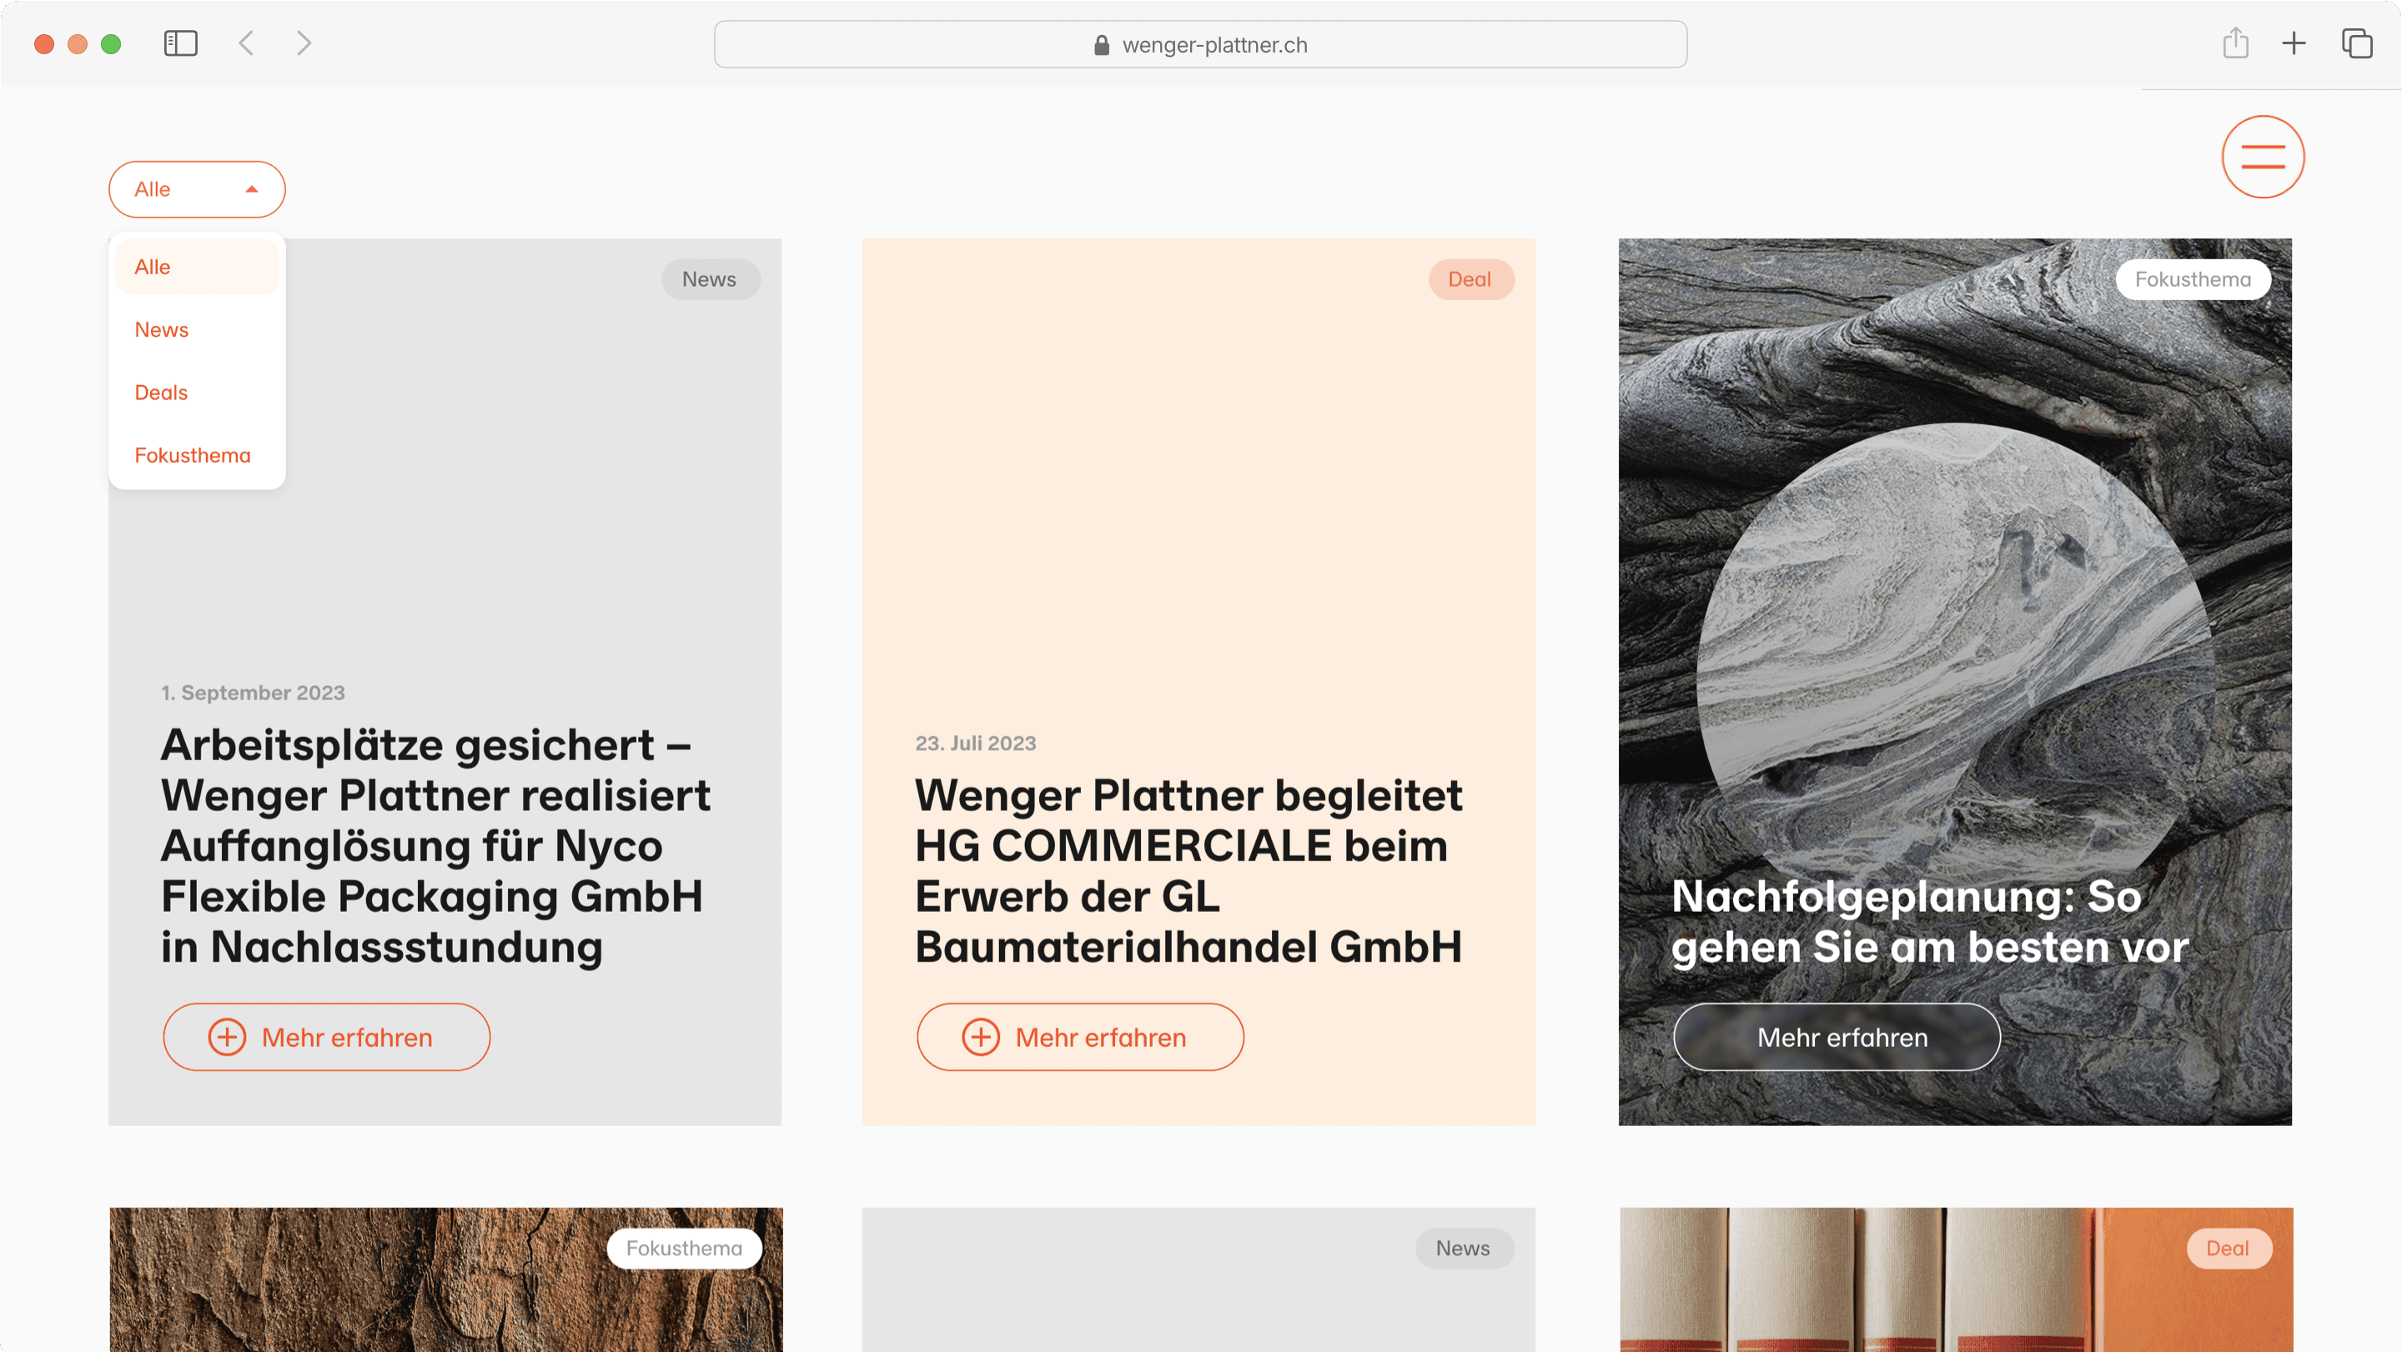Collapse the Alle filter dropdown
Screen dimensions: 2402x1352
(197, 189)
